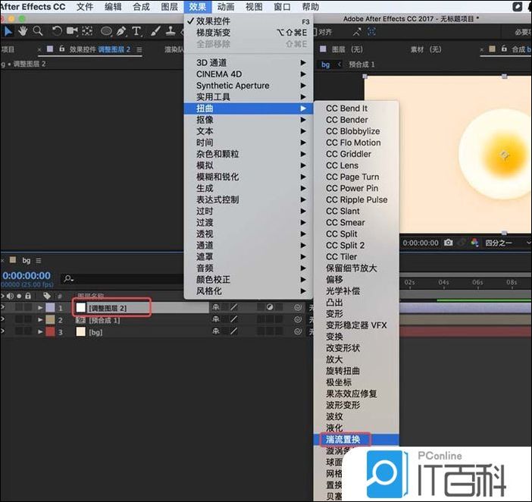The height and width of the screenshot is (502, 532).
Task: Select the Type text tool
Action: pyautogui.click(x=136, y=31)
